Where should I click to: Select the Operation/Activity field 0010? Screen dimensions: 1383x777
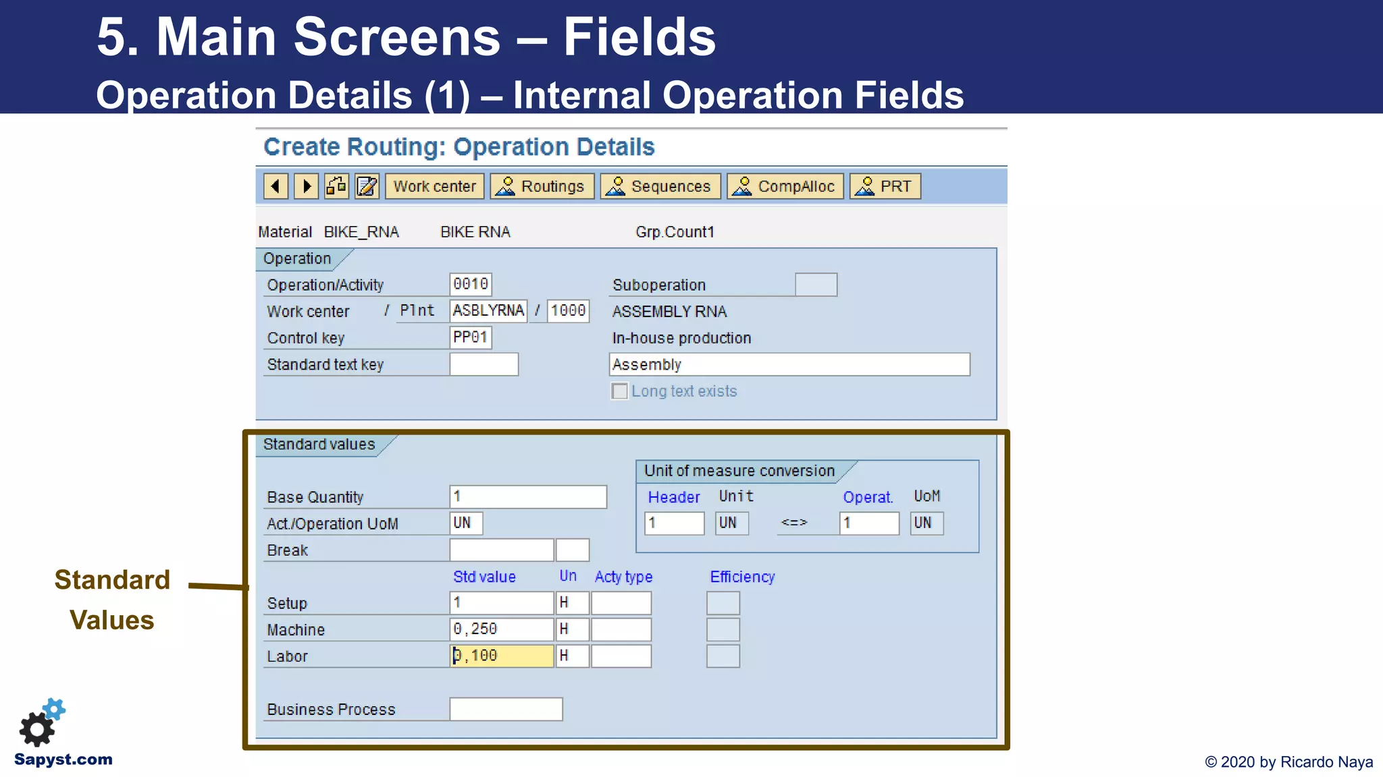click(471, 284)
